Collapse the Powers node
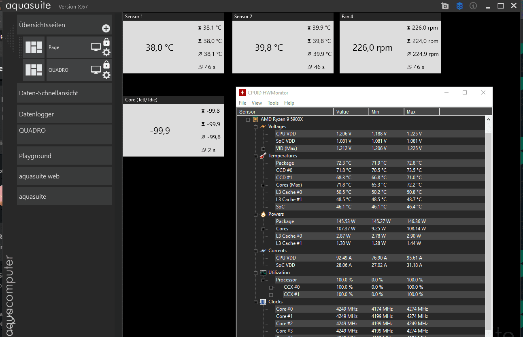 (x=256, y=215)
